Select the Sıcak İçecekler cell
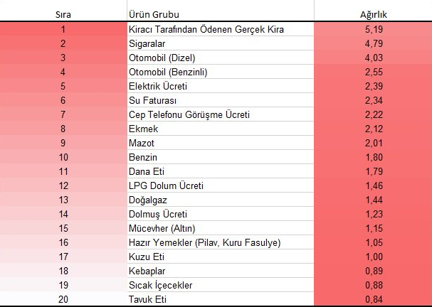Image resolution: width=432 pixels, height=307 pixels. [221, 285]
